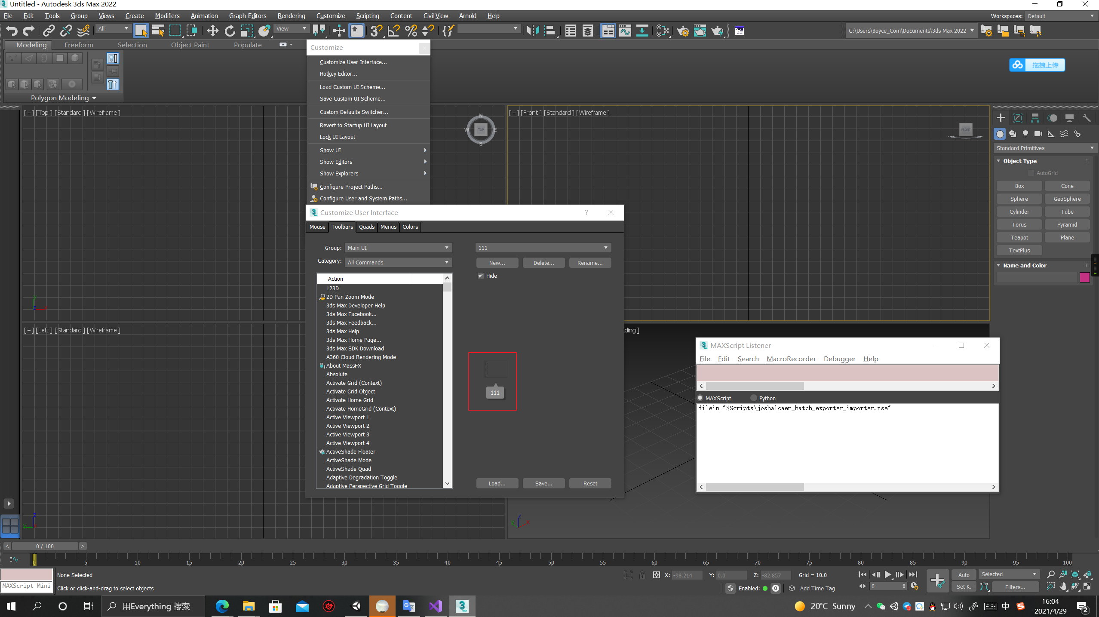Click the Set Key large plus button
The image size is (1099, 617).
pos(938,580)
